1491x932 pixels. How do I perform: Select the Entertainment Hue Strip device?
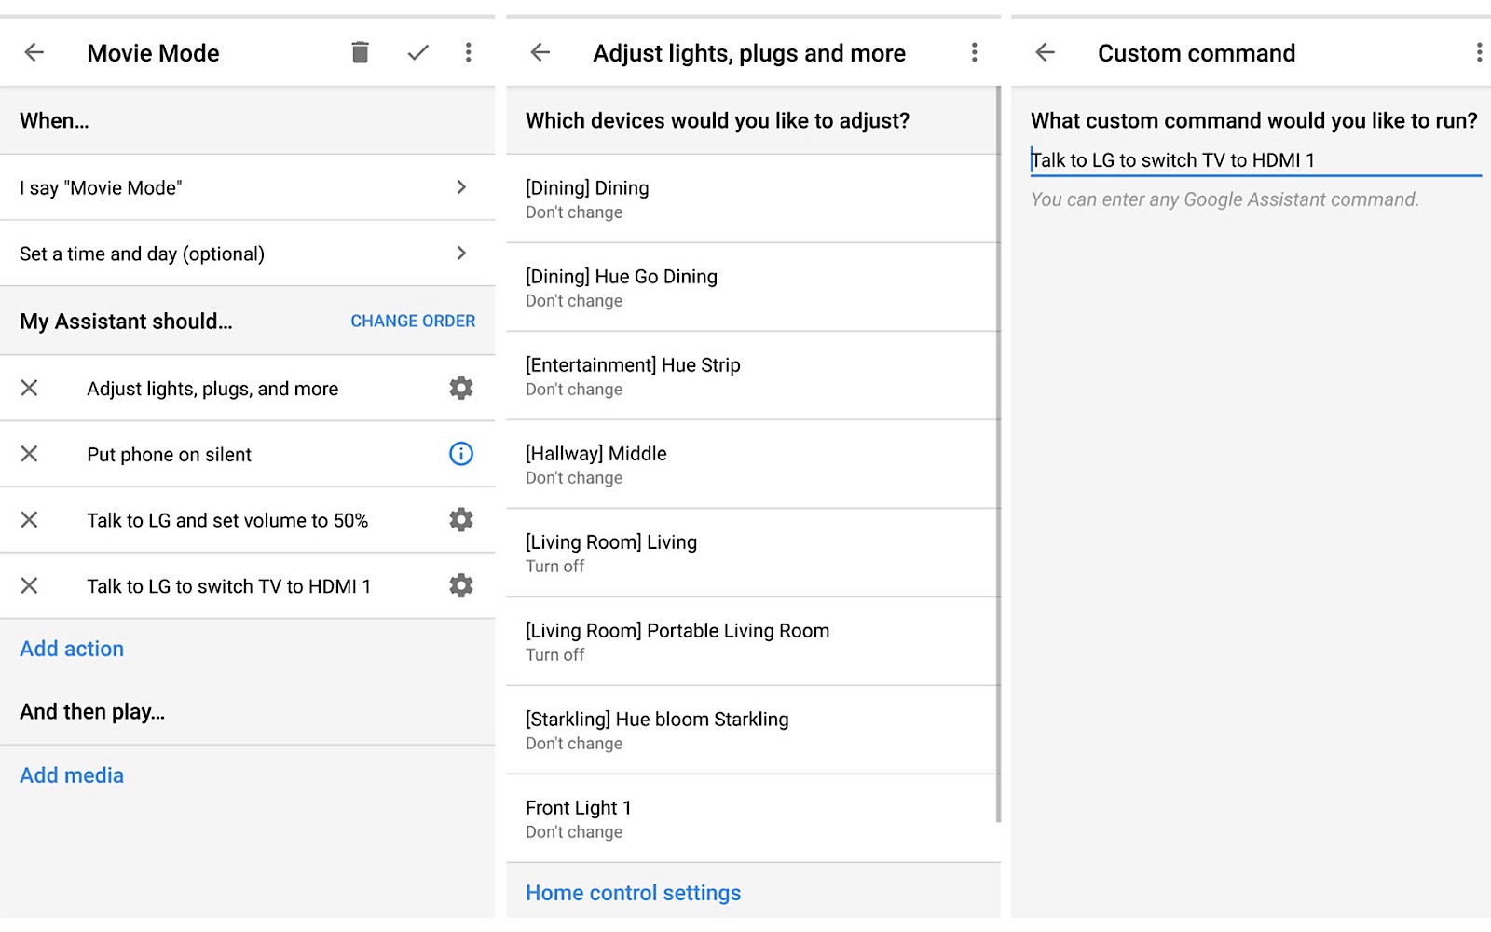[752, 376]
